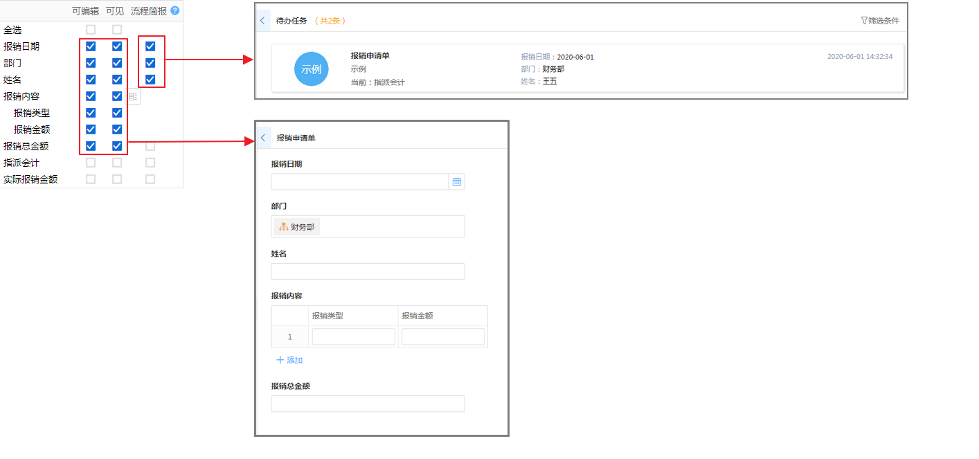Open the calendar picker for 报销日期
Viewport: 979px width, 459px height.
(456, 181)
